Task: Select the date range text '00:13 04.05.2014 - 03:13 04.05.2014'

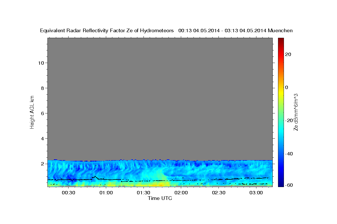Action: pyautogui.click(x=222, y=31)
